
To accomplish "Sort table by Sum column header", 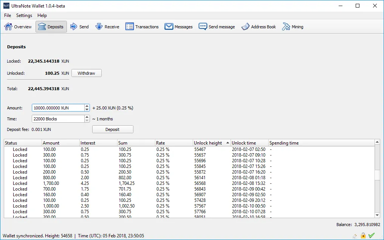I will click(136, 143).
